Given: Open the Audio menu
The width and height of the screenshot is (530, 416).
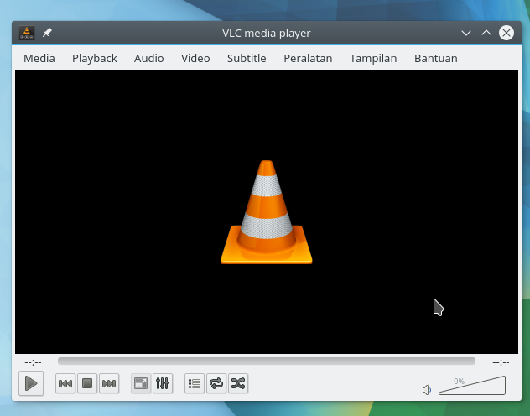Looking at the screenshot, I should [148, 58].
